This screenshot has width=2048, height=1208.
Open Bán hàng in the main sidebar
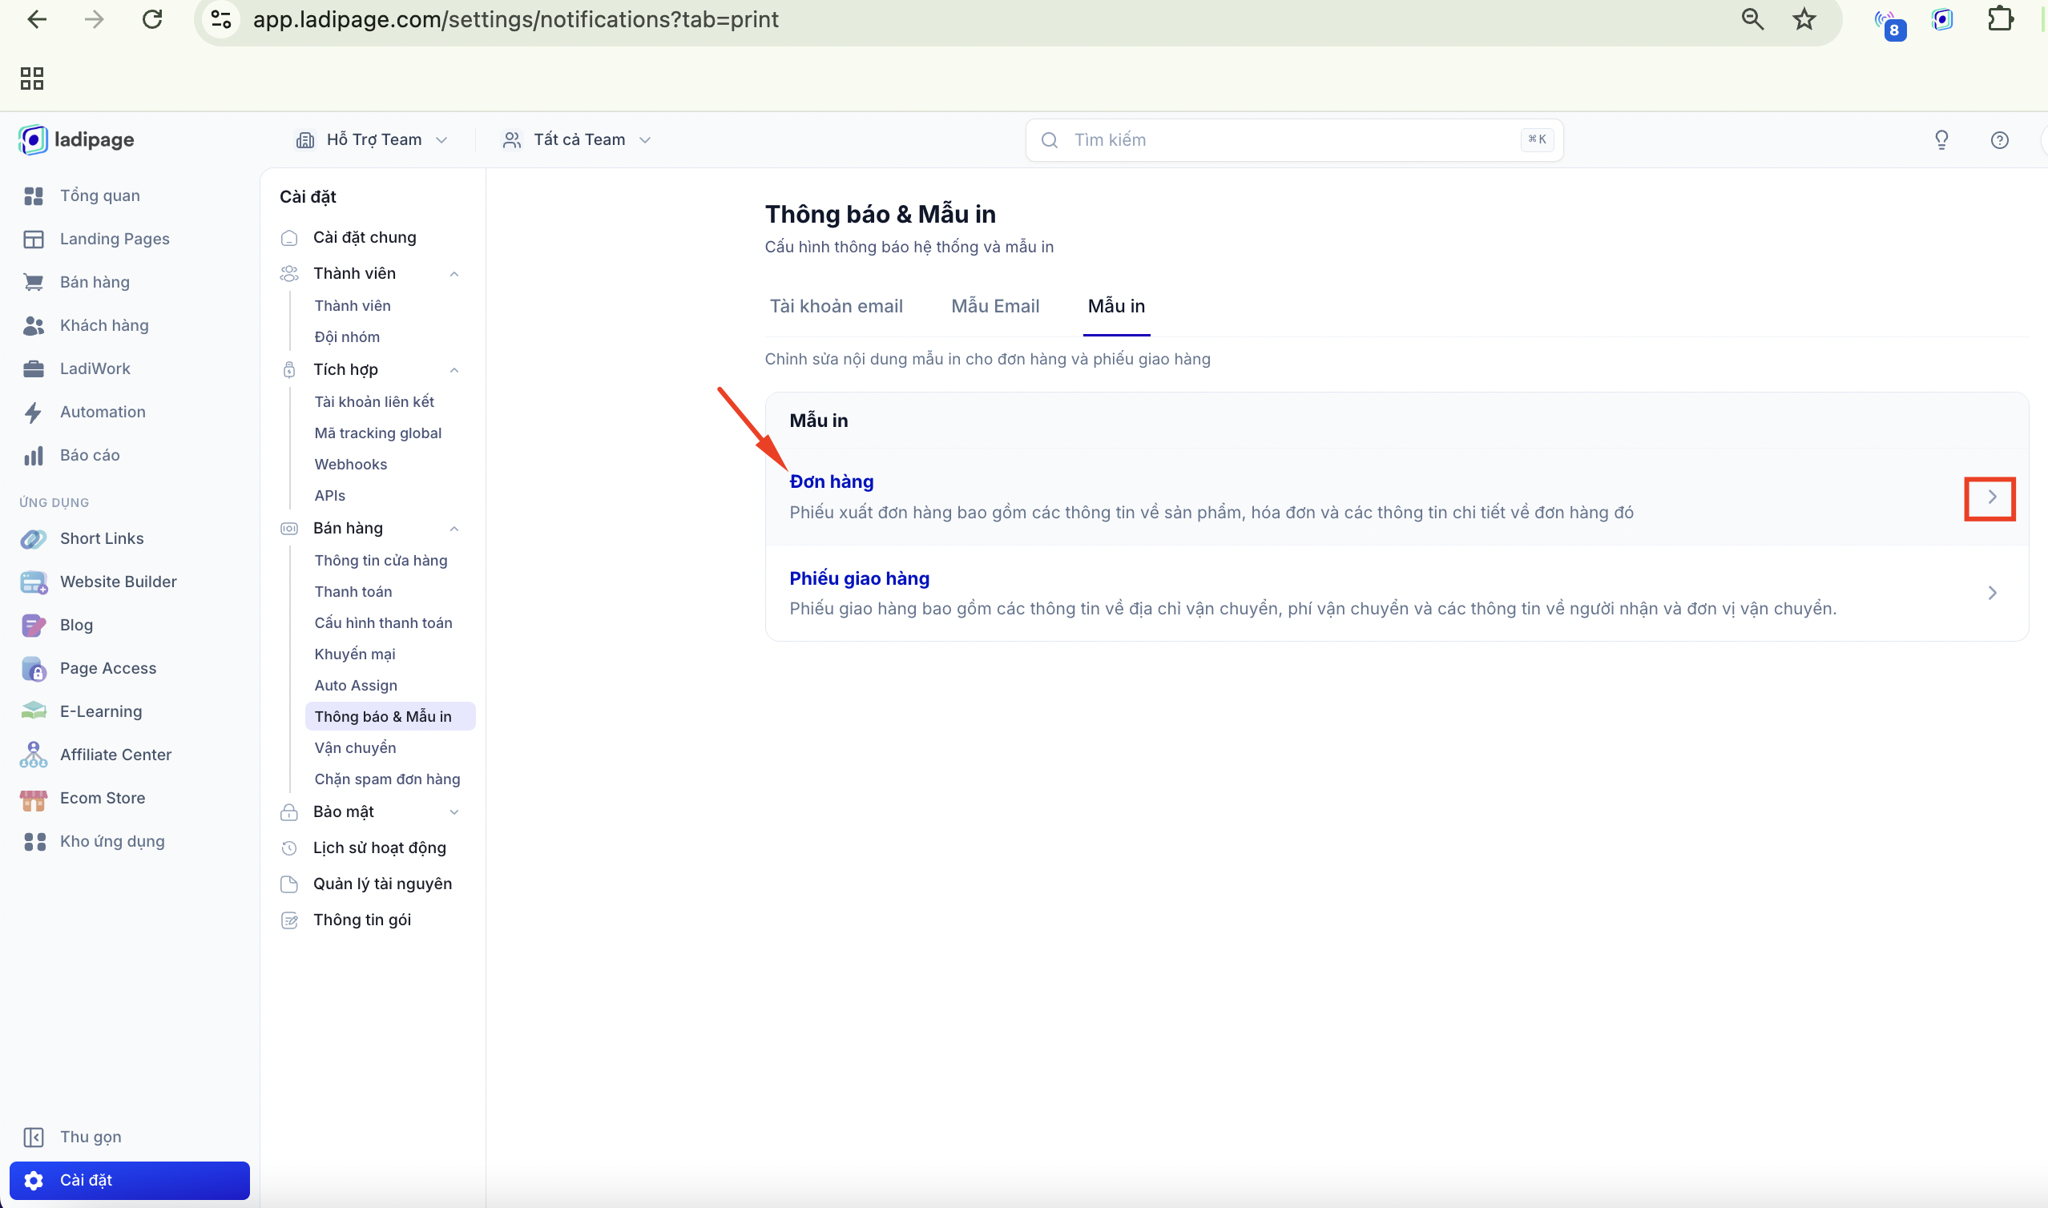tap(95, 282)
